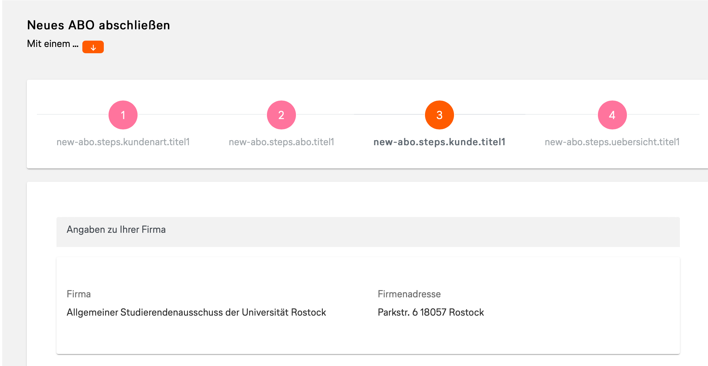Click the 'Angaben zu Ihrer Firma' section header

pyautogui.click(x=368, y=232)
